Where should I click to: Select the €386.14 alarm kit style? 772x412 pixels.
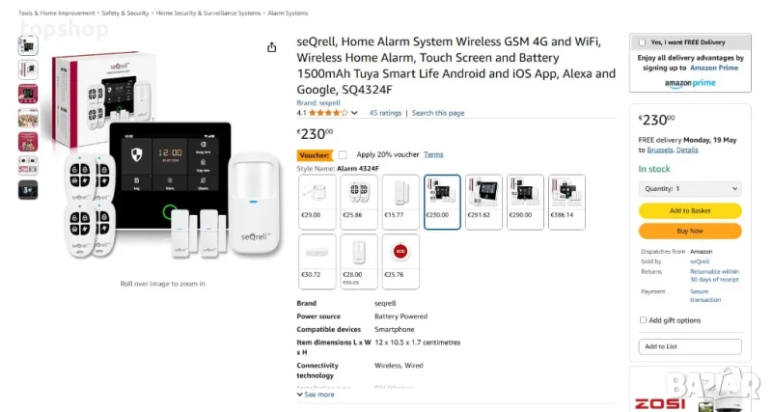pyautogui.click(x=567, y=202)
